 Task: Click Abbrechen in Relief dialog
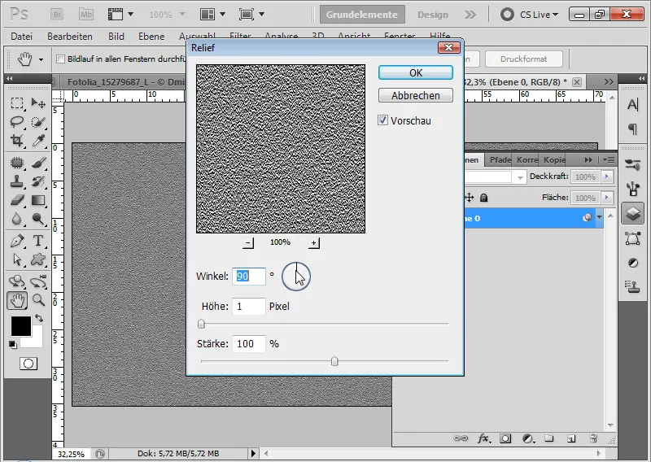tap(416, 95)
